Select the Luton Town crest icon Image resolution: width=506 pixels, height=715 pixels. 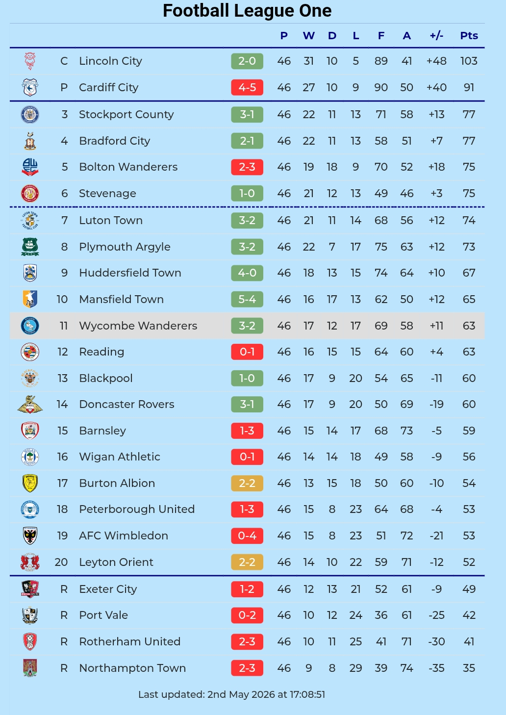[x=30, y=220]
